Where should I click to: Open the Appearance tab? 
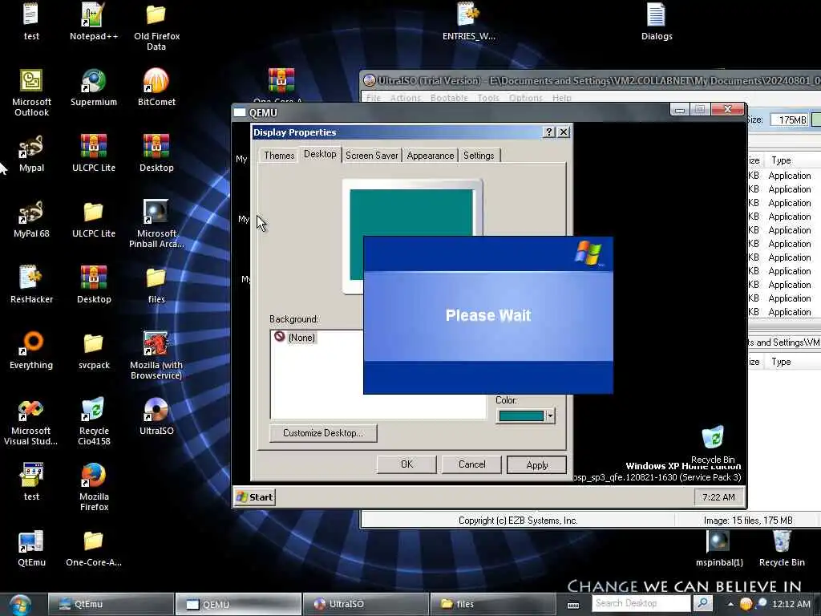click(x=431, y=156)
